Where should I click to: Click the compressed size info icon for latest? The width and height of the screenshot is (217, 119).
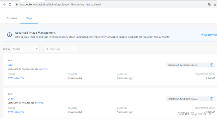[214, 74]
